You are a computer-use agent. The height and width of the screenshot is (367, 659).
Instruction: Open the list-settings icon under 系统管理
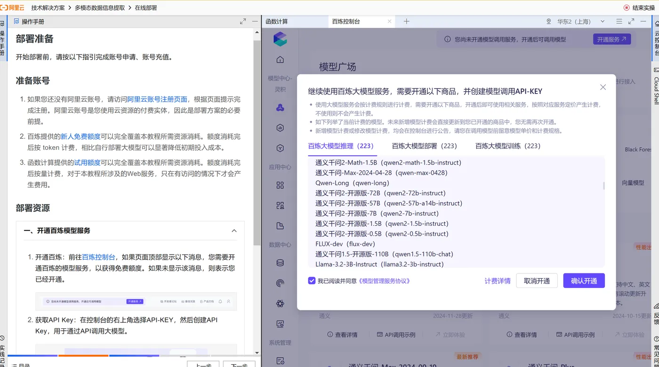click(x=280, y=361)
